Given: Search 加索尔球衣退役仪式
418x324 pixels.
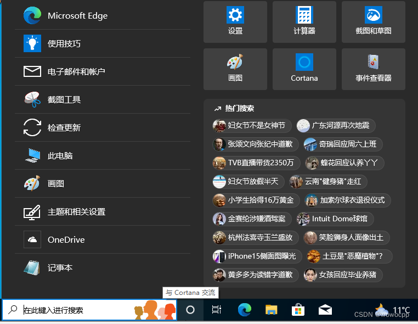Looking at the screenshot, I should coord(348,200).
